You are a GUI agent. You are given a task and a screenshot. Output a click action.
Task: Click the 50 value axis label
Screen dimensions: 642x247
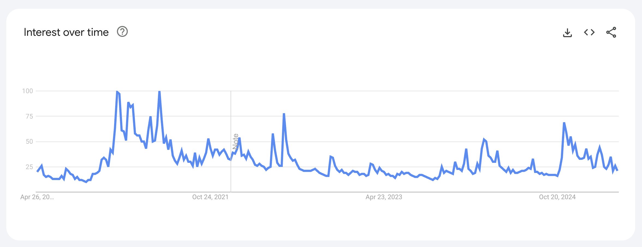[29, 142]
